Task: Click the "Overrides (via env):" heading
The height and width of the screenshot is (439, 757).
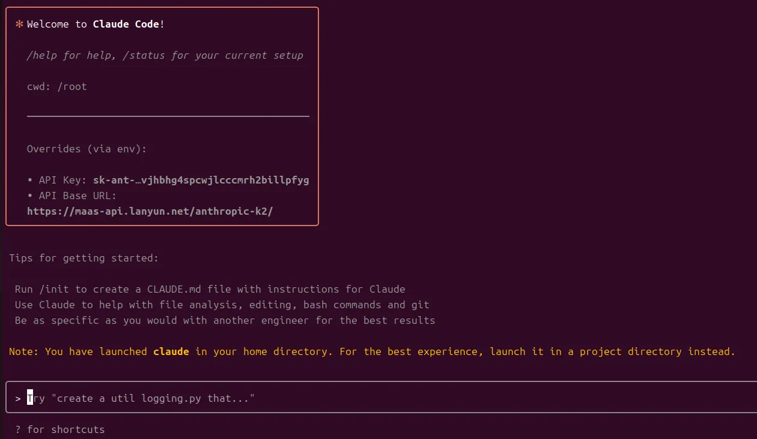Action: [x=87, y=149]
